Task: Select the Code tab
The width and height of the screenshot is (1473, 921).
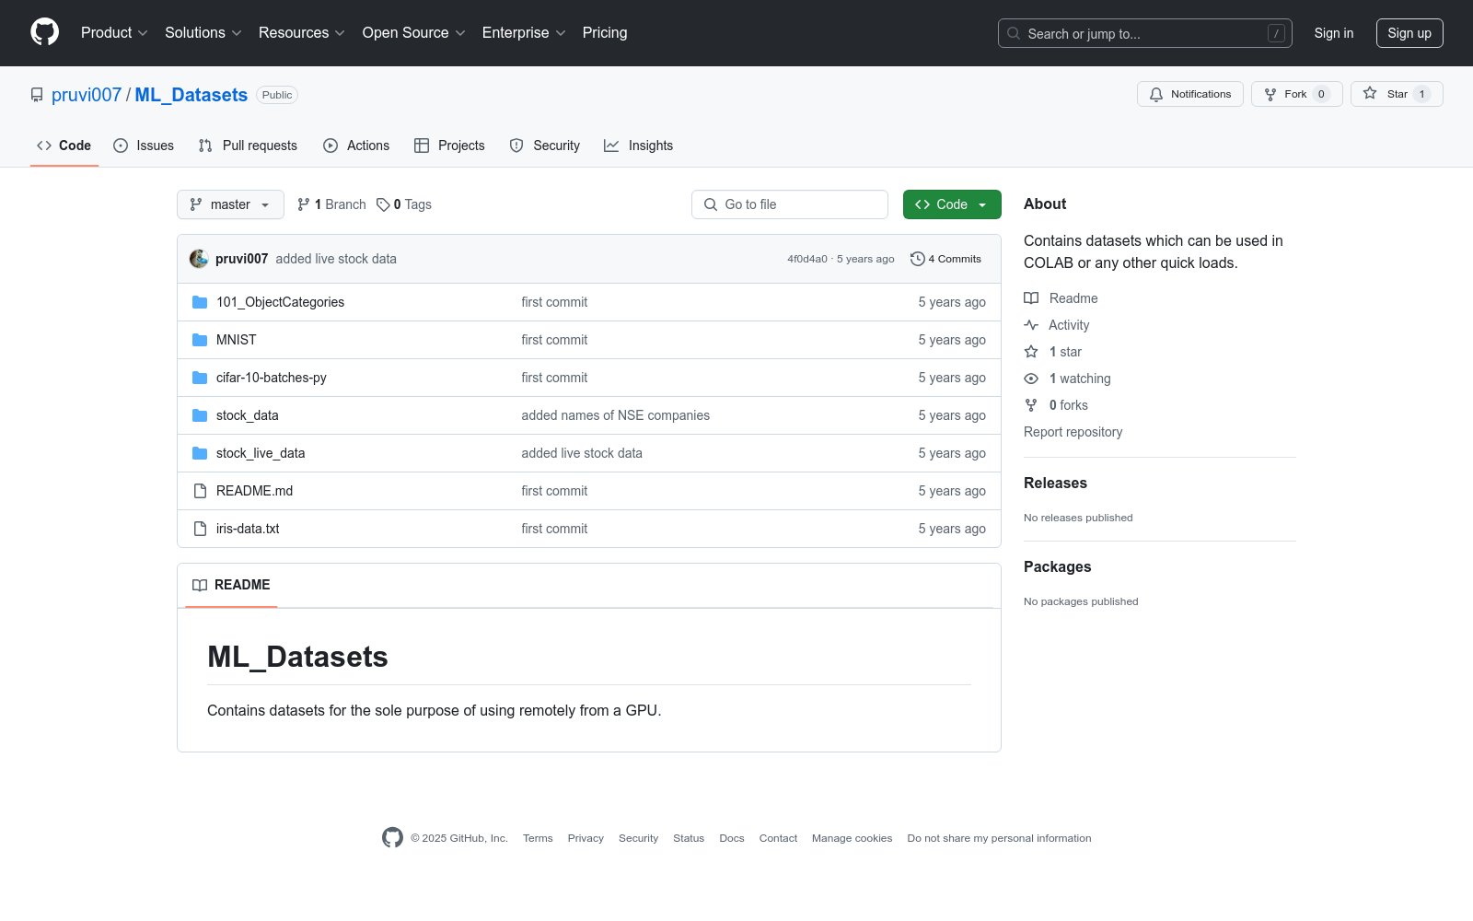Action: click(x=64, y=146)
